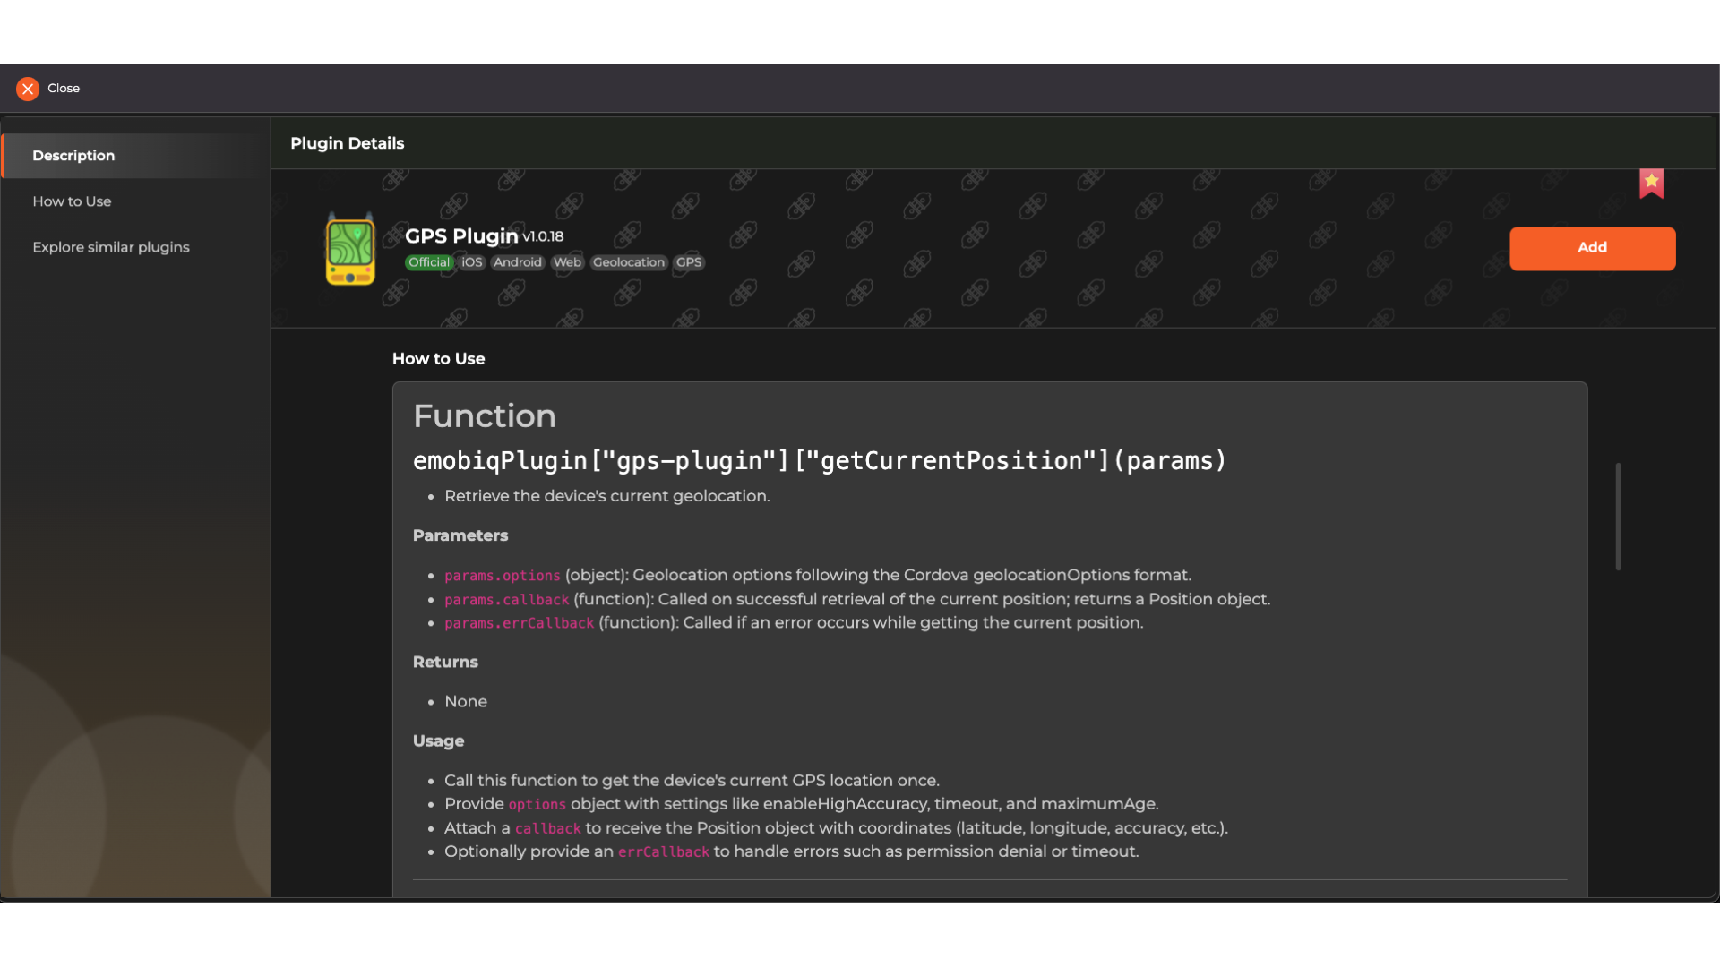Click the bookmark star ribbon icon
Image resolution: width=1720 pixels, height=967 pixels.
1651,183
